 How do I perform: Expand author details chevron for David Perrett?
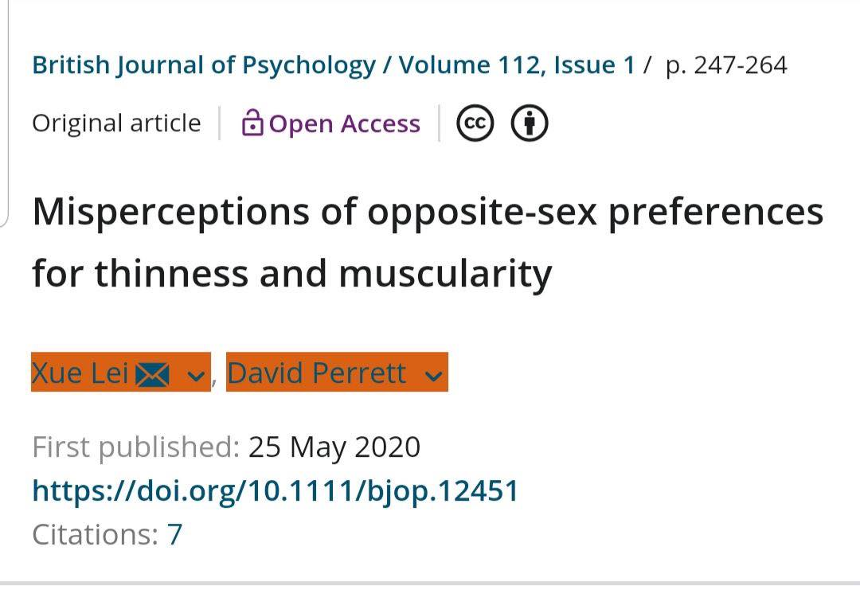coord(433,376)
